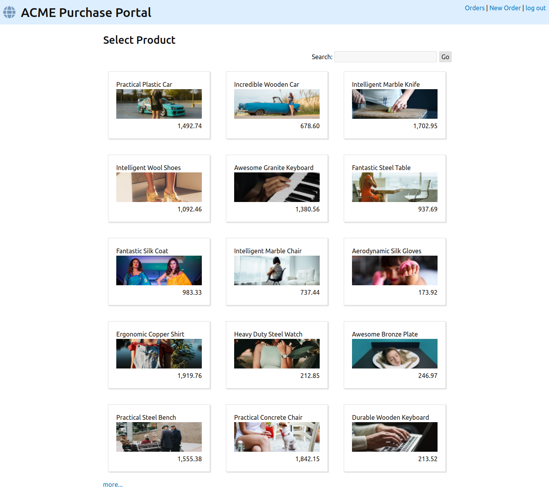Click the 'Practical Plastic Car' title text
Image resolution: width=555 pixels, height=490 pixels.
144,84
